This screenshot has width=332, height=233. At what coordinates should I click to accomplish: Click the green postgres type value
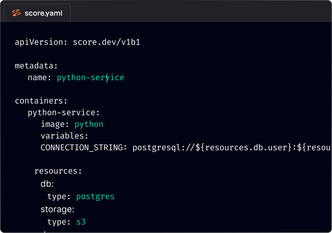[x=95, y=196]
